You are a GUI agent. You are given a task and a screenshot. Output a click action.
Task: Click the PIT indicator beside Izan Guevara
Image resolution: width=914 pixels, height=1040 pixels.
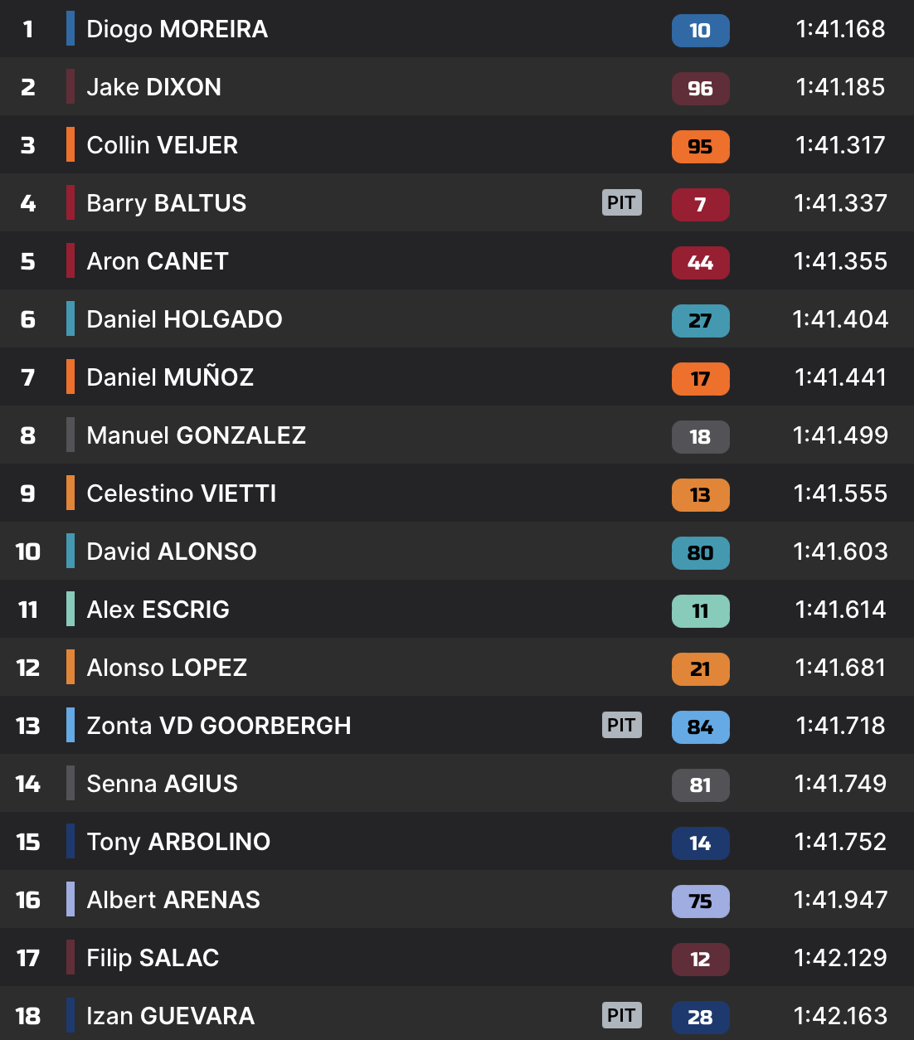(621, 1015)
